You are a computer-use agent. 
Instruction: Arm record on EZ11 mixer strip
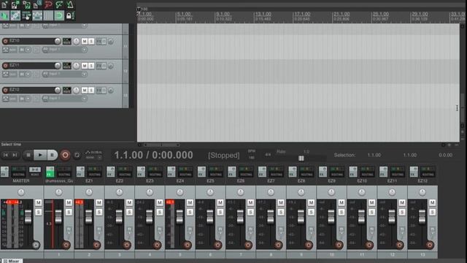pos(399,245)
